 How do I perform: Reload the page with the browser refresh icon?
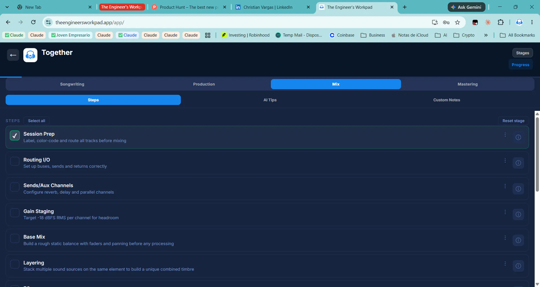click(33, 22)
